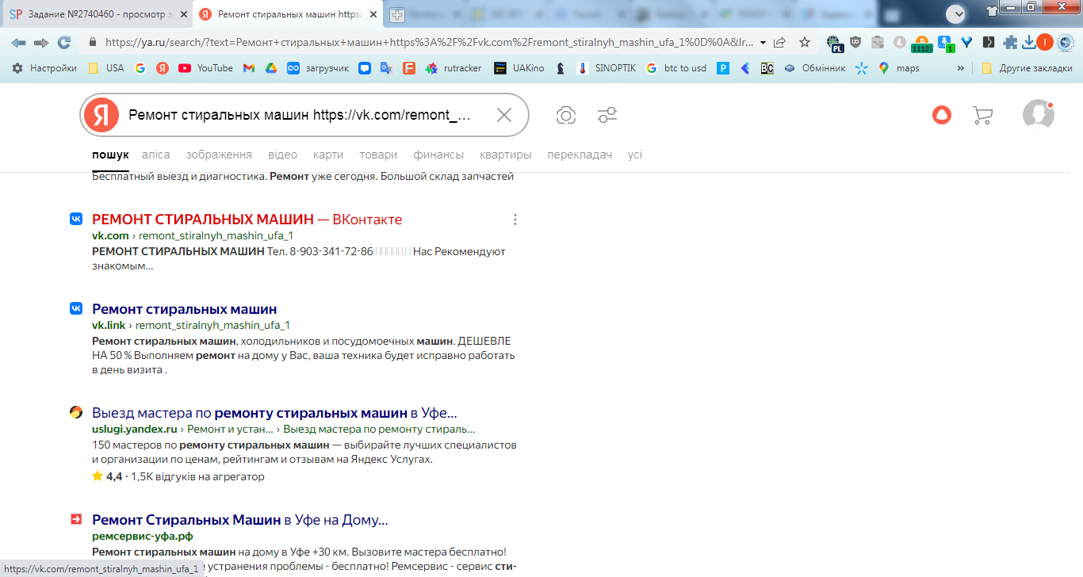Open Yandex user account avatar
Screen dimensions: 1083x577
click(x=1038, y=114)
